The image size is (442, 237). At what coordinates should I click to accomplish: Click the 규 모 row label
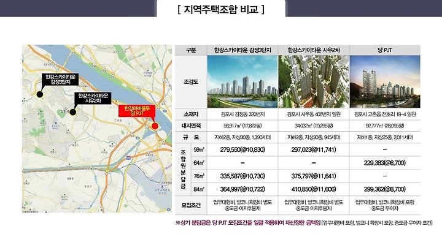[191, 137]
